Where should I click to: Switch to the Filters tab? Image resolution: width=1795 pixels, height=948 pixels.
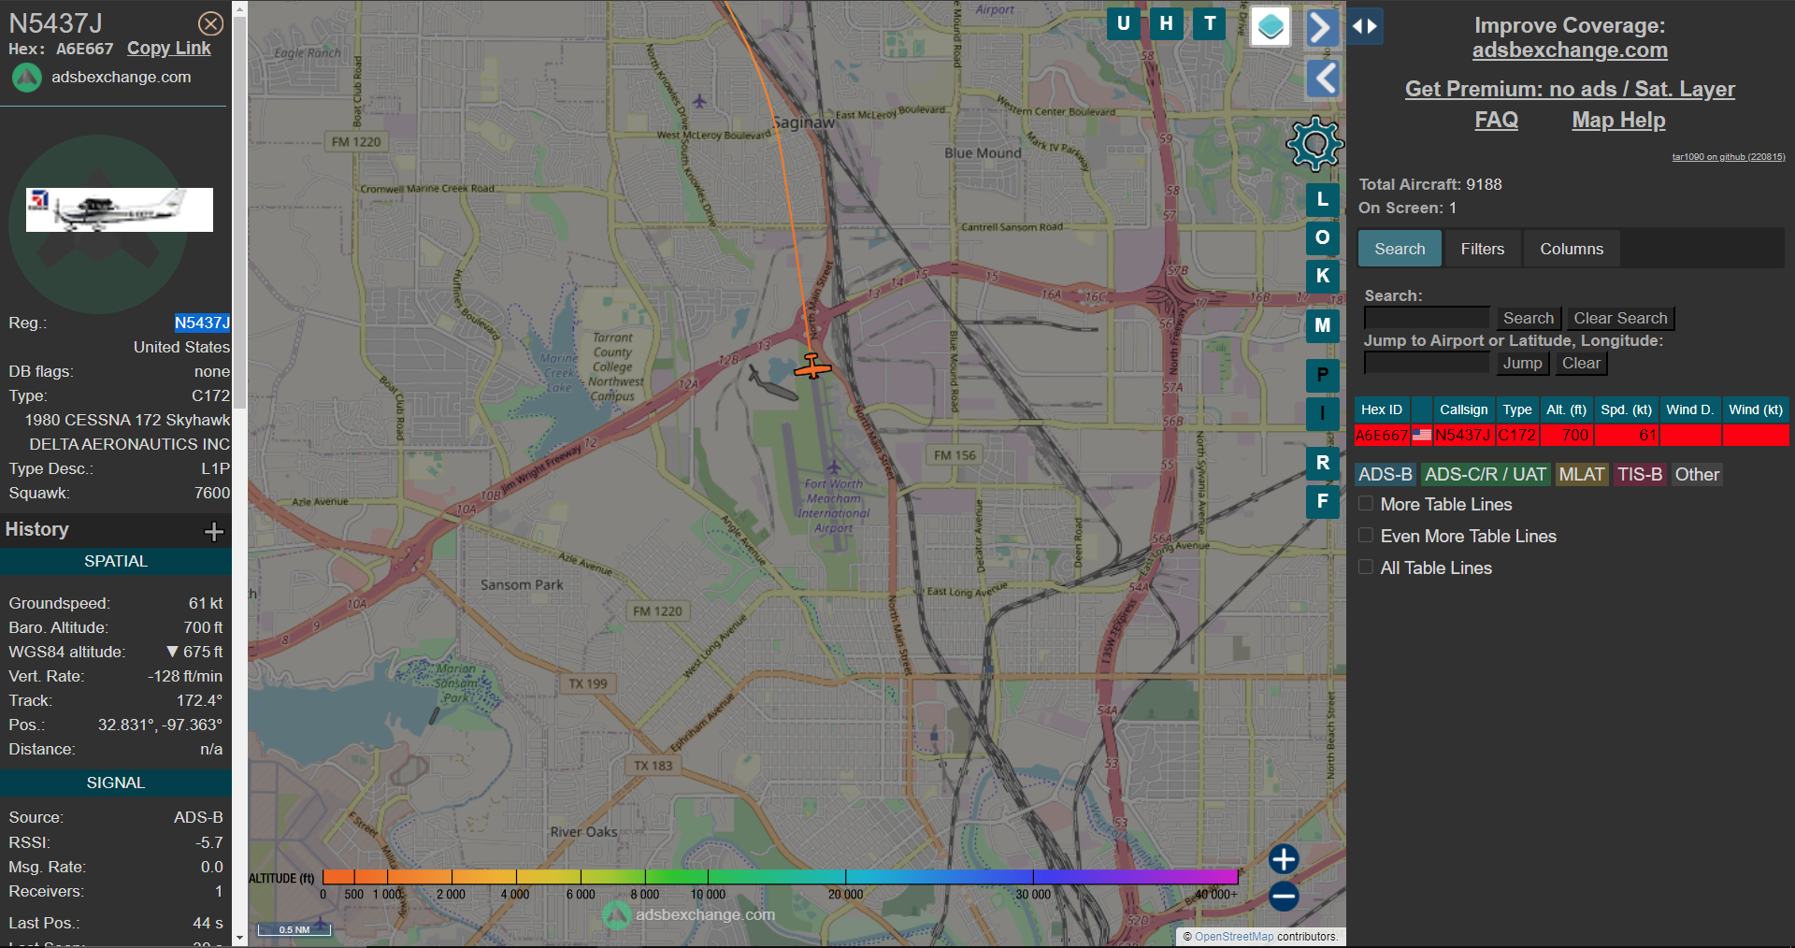point(1483,249)
